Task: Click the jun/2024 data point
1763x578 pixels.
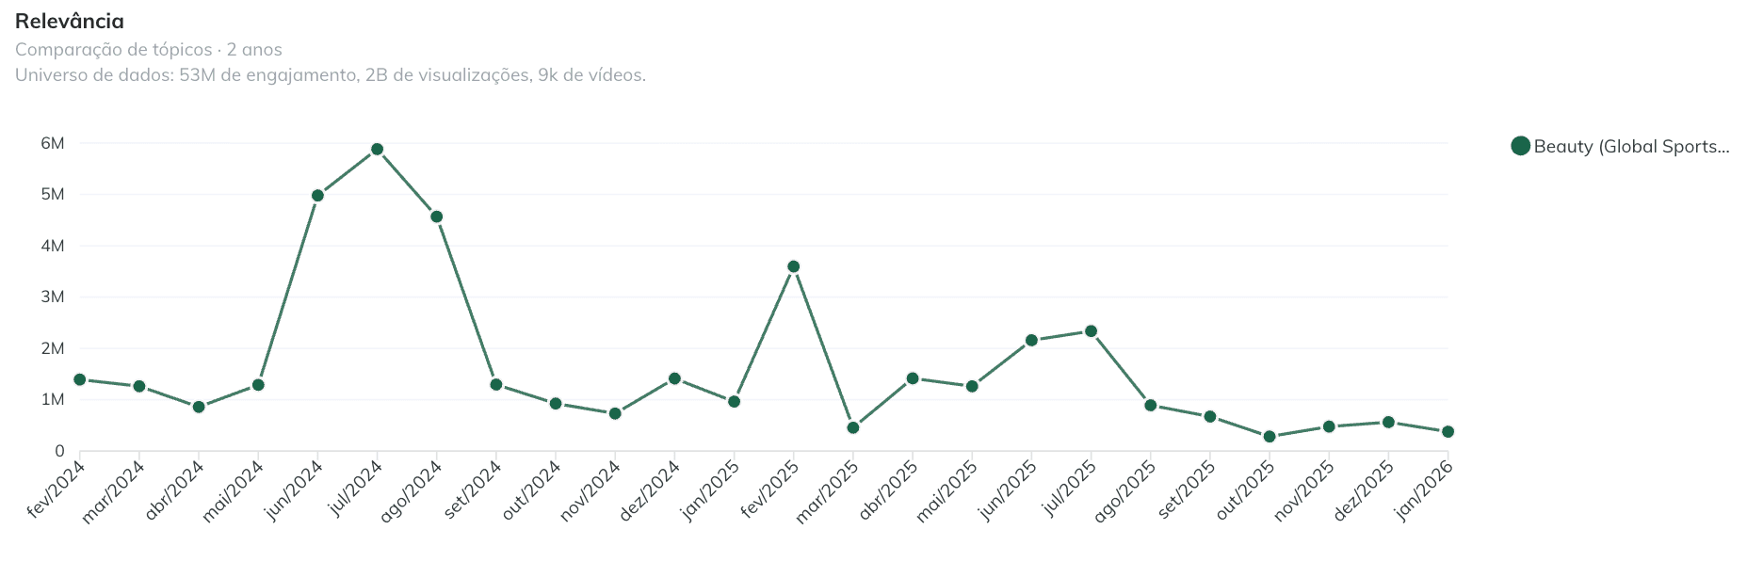Action: point(317,196)
